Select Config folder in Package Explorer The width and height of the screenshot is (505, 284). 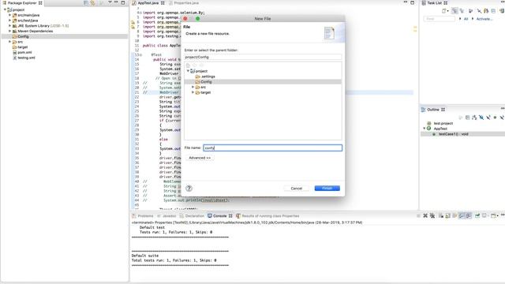click(21, 36)
